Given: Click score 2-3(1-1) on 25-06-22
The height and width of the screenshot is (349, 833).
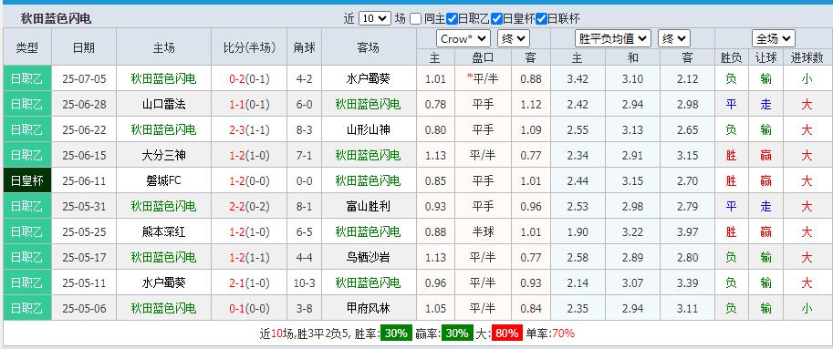Looking at the screenshot, I should [249, 130].
